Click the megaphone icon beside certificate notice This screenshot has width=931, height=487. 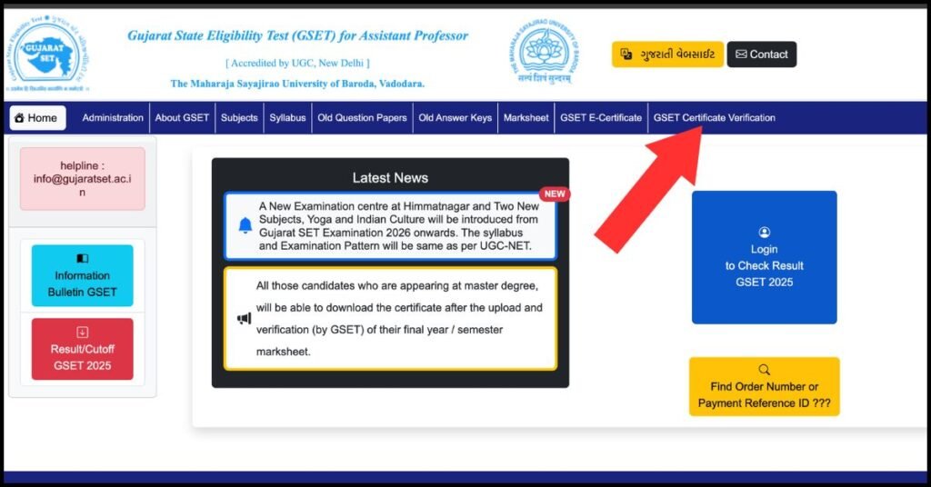click(x=244, y=318)
